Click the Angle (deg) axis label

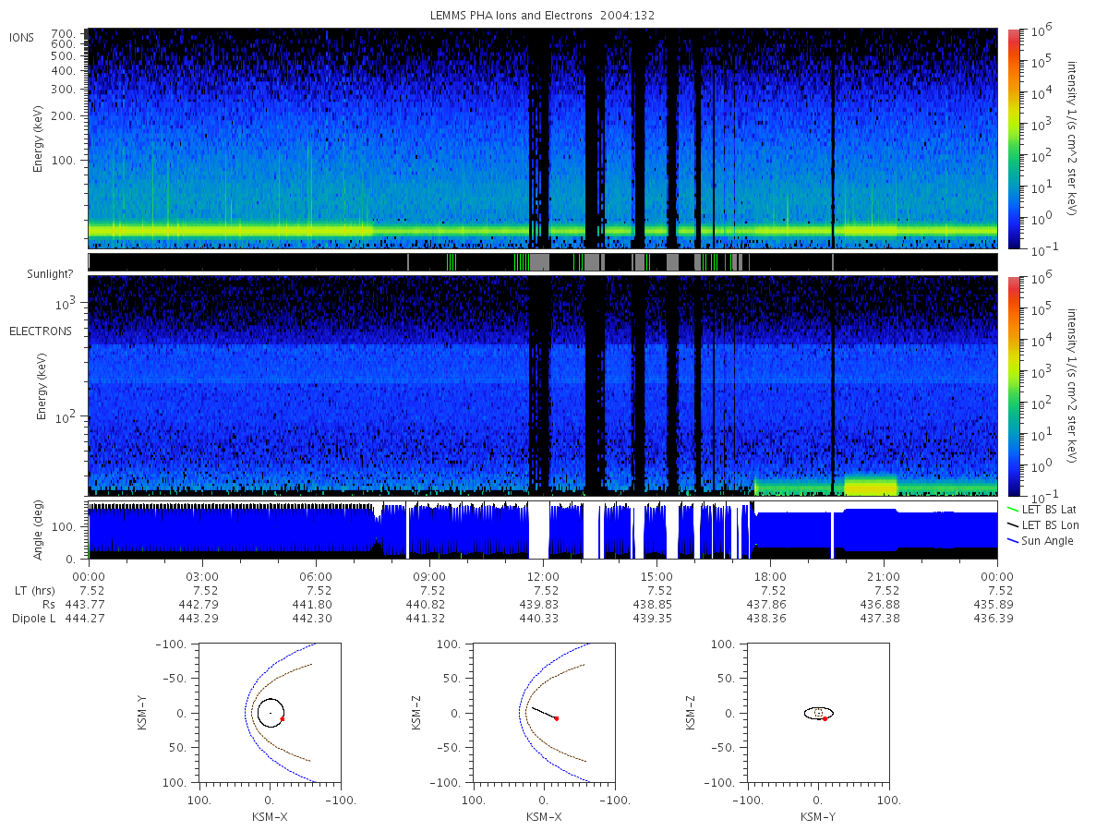point(39,530)
